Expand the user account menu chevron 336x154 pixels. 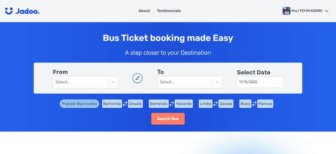[327, 11]
